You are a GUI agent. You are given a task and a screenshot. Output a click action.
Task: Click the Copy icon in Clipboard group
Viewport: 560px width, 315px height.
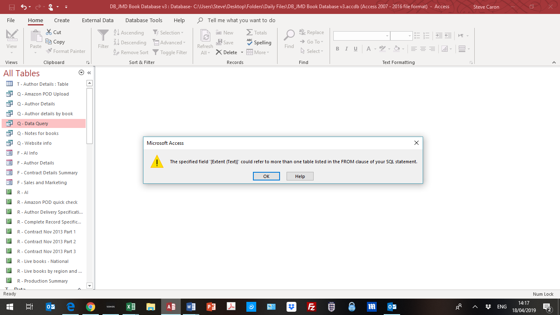[x=49, y=41]
